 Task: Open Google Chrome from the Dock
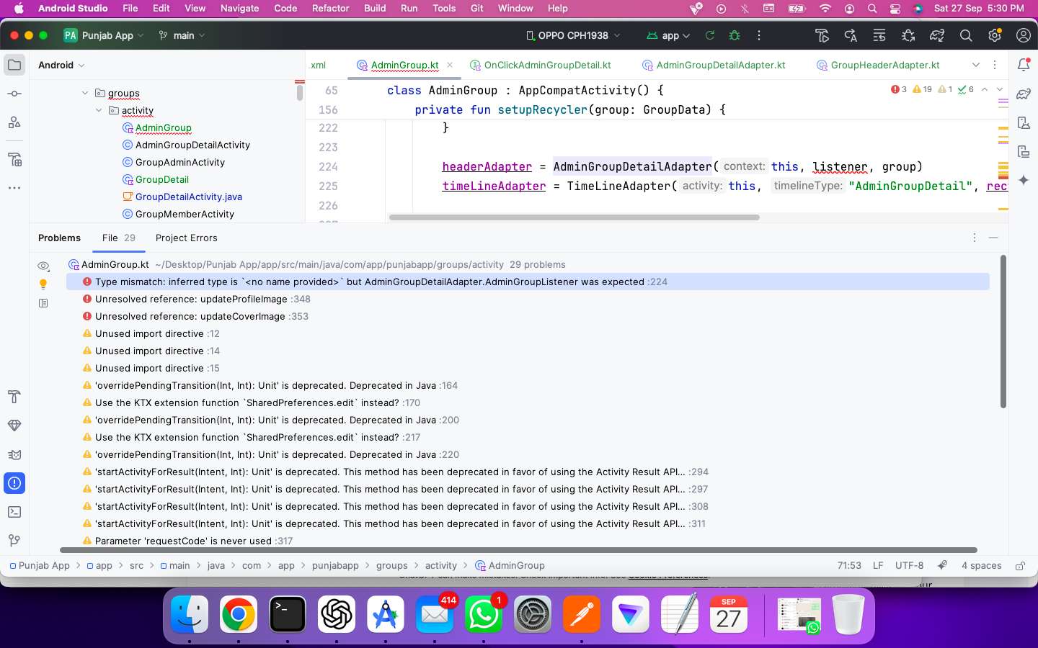click(x=238, y=615)
